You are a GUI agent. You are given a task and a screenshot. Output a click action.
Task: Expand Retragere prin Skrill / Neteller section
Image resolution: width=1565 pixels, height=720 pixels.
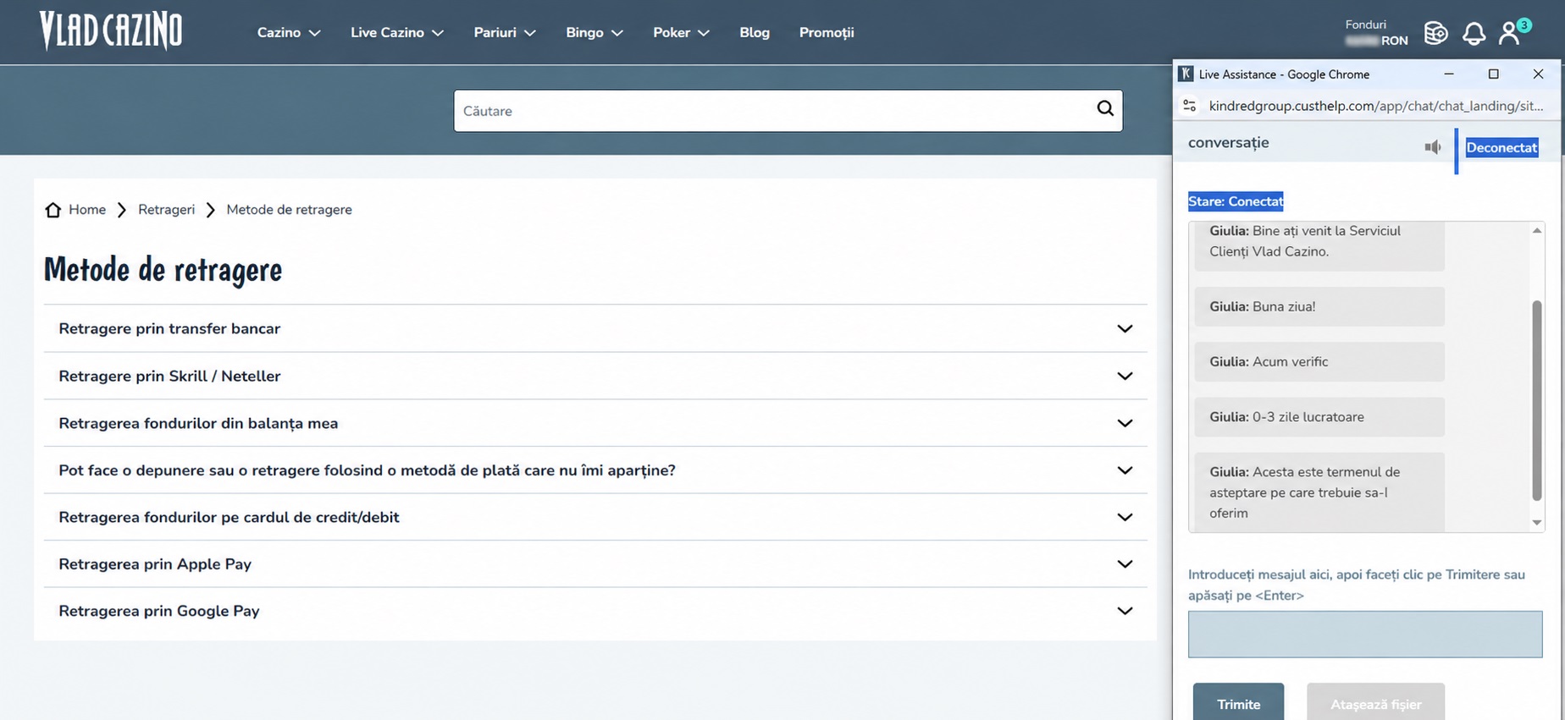click(x=595, y=376)
